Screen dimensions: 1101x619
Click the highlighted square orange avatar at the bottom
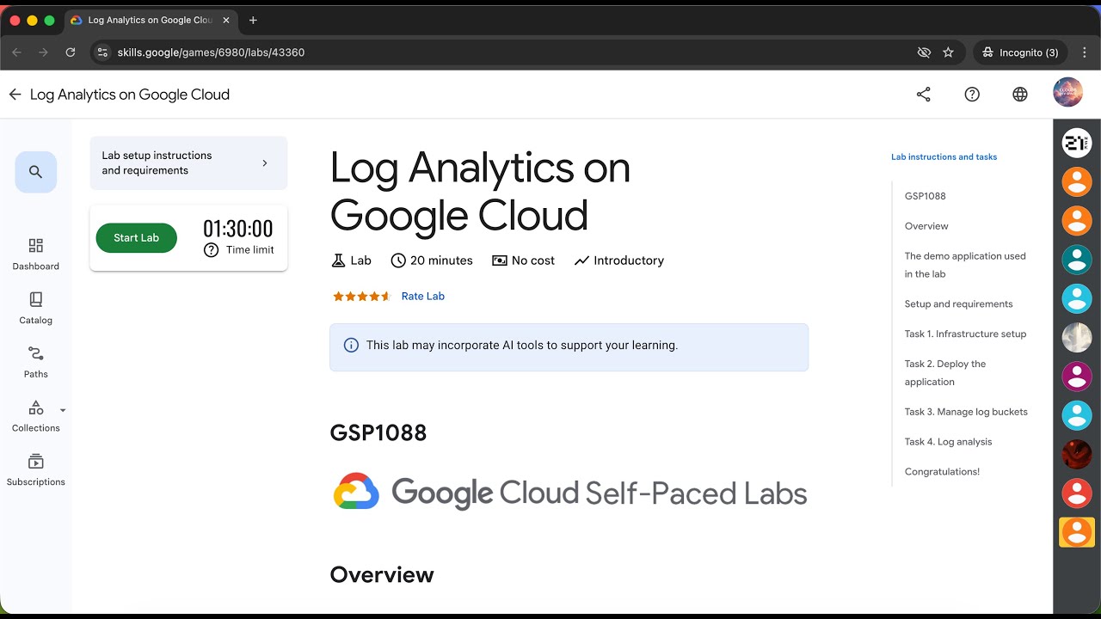point(1077,532)
